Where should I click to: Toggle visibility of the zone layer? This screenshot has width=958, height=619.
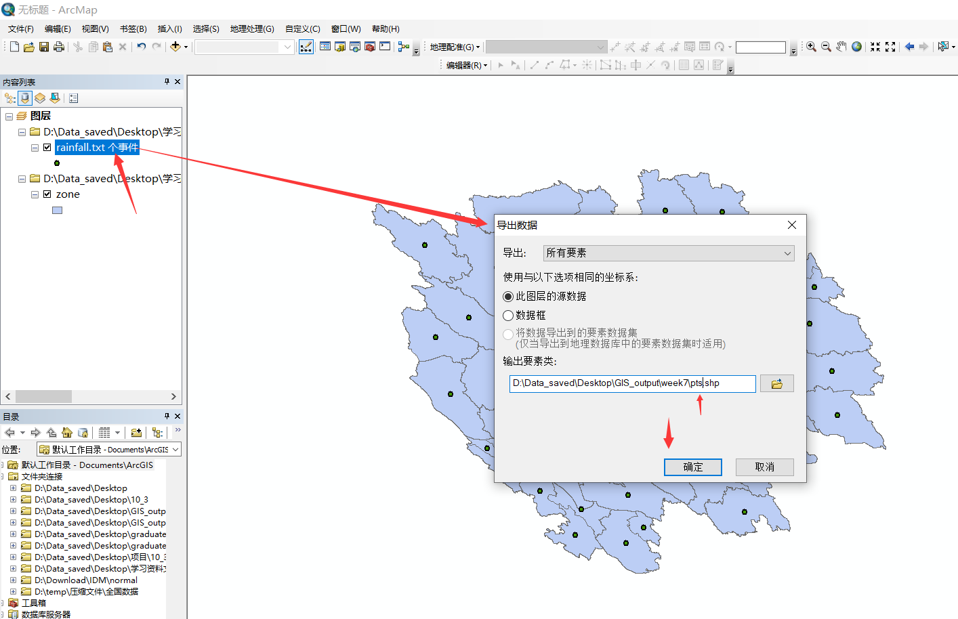click(x=47, y=194)
